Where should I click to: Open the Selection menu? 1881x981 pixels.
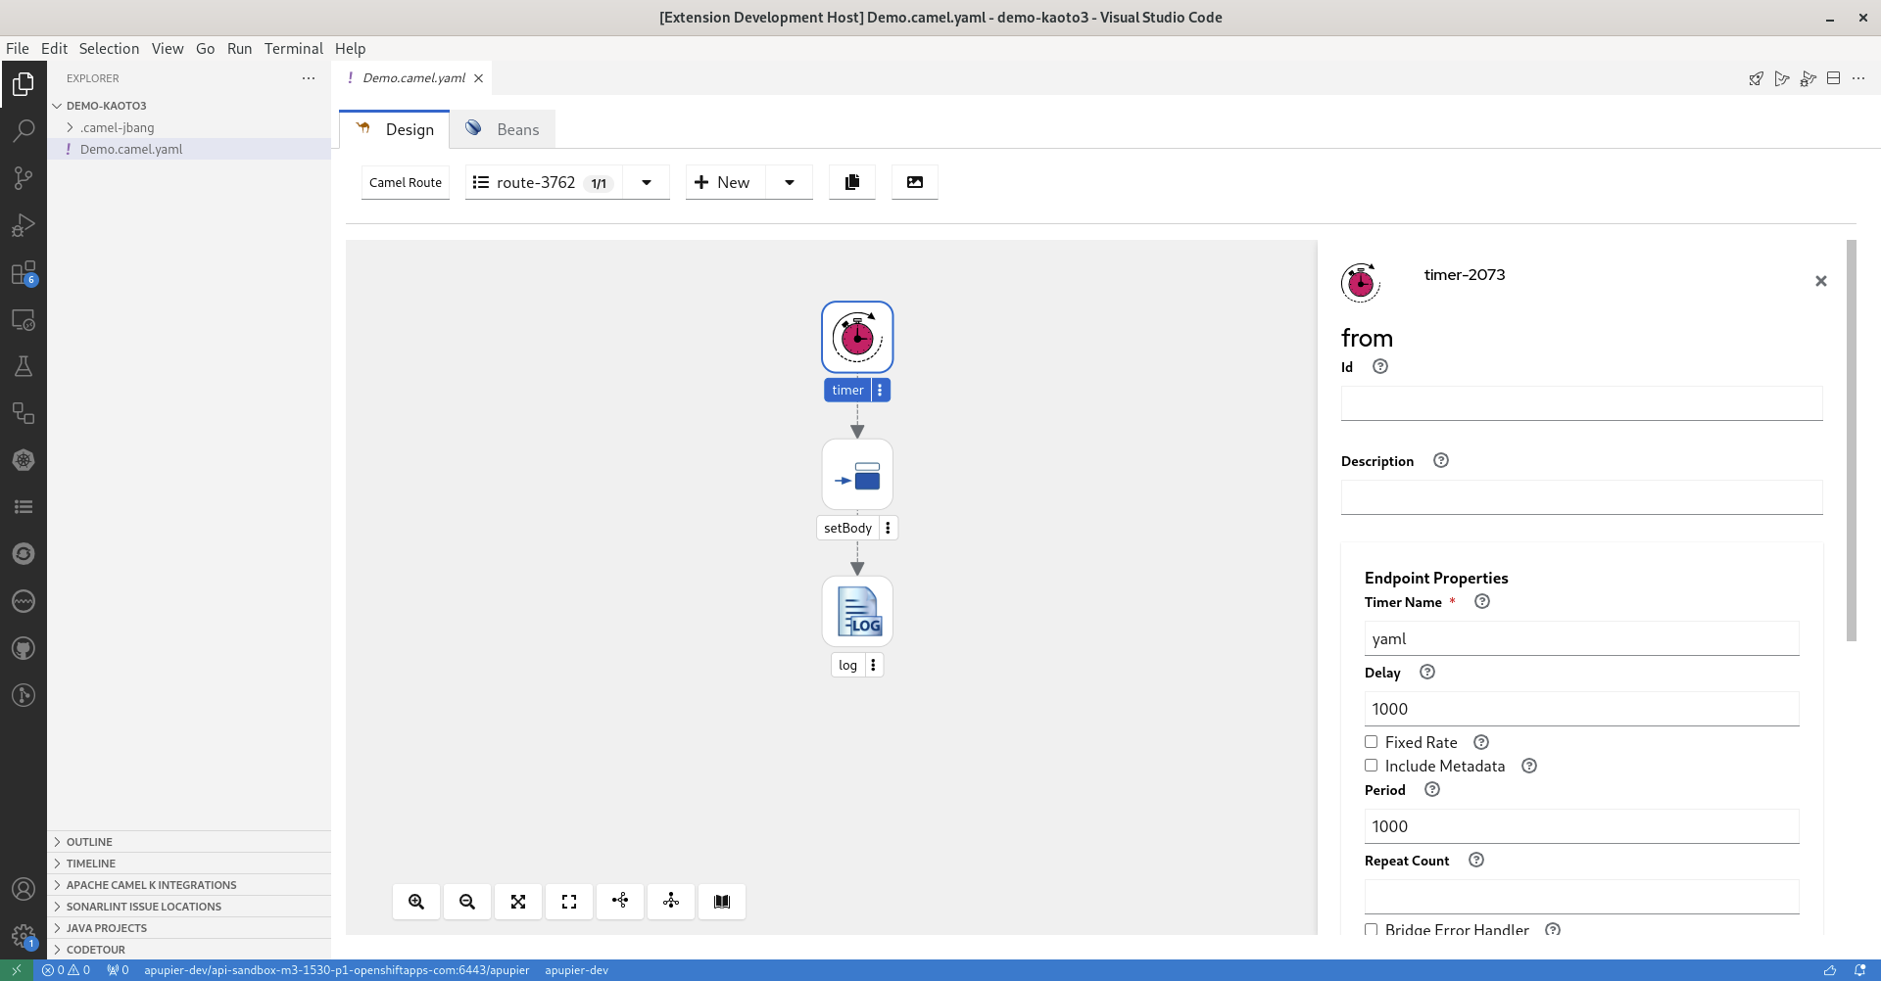tap(109, 48)
